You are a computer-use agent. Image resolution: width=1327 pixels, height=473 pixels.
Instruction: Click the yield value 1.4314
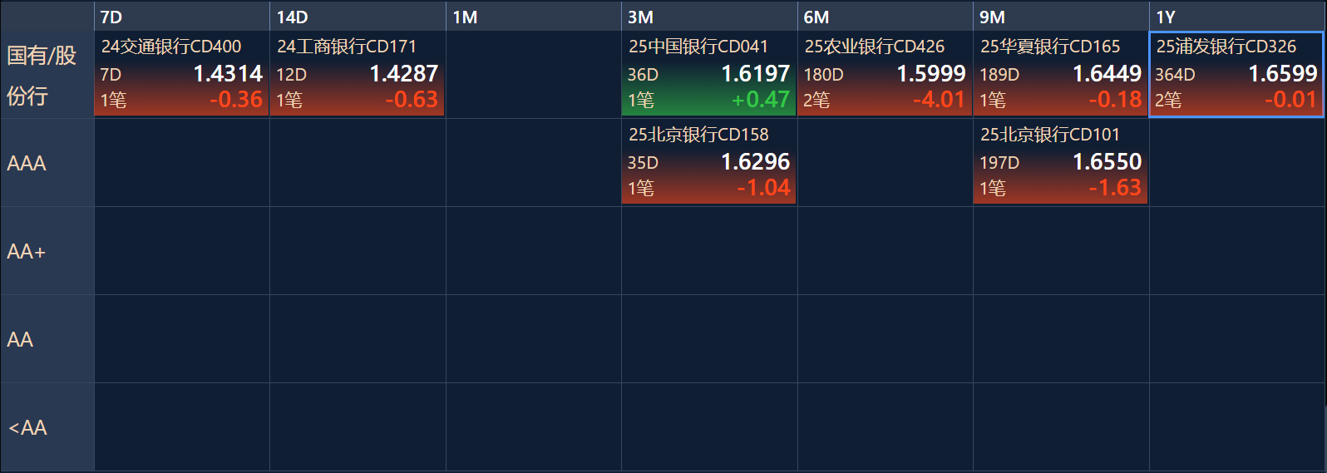tap(228, 74)
